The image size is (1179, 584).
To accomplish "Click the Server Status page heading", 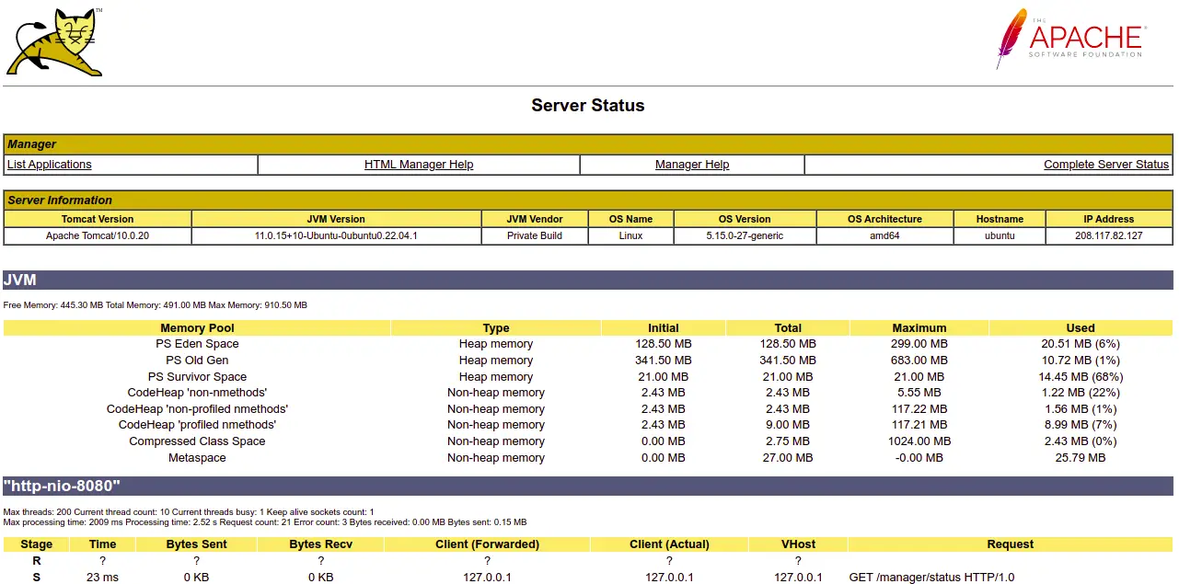I will click(588, 106).
